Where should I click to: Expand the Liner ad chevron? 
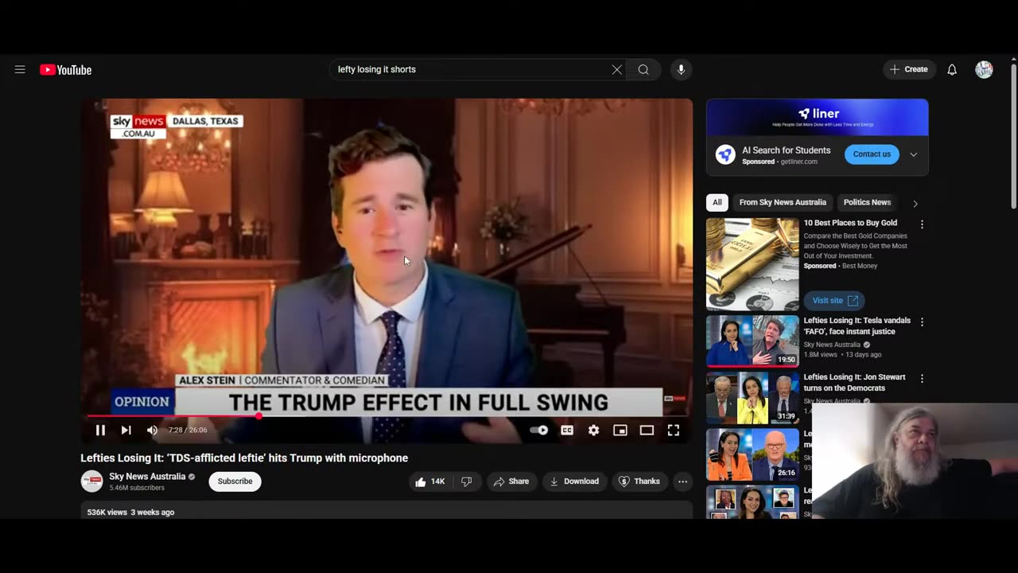click(x=913, y=154)
